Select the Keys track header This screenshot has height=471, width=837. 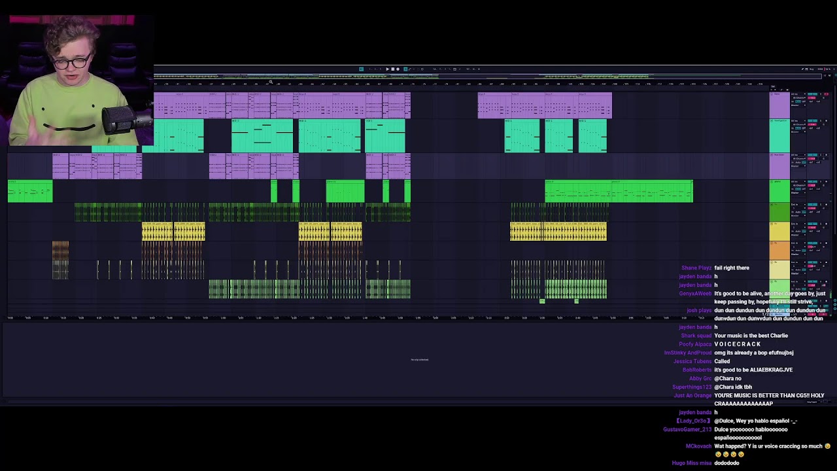click(x=779, y=105)
